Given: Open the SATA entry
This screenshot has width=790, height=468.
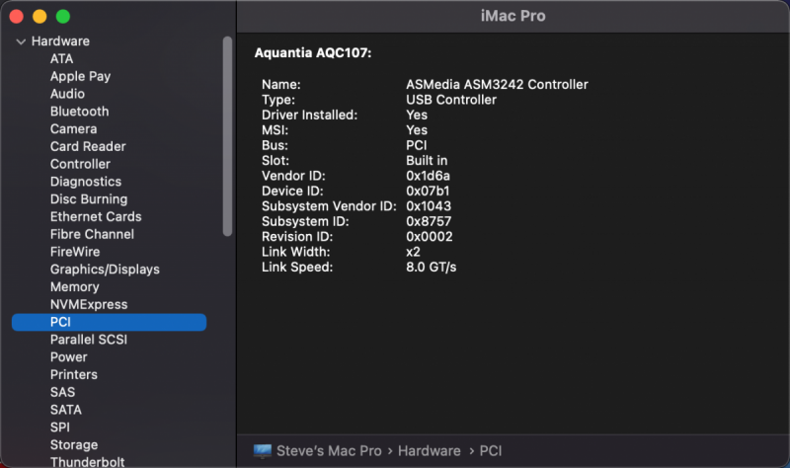Looking at the screenshot, I should point(65,410).
